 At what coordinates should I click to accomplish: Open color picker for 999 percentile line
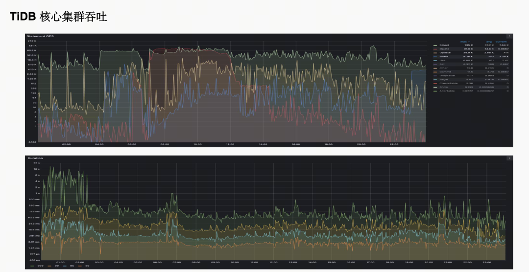coord(32,266)
